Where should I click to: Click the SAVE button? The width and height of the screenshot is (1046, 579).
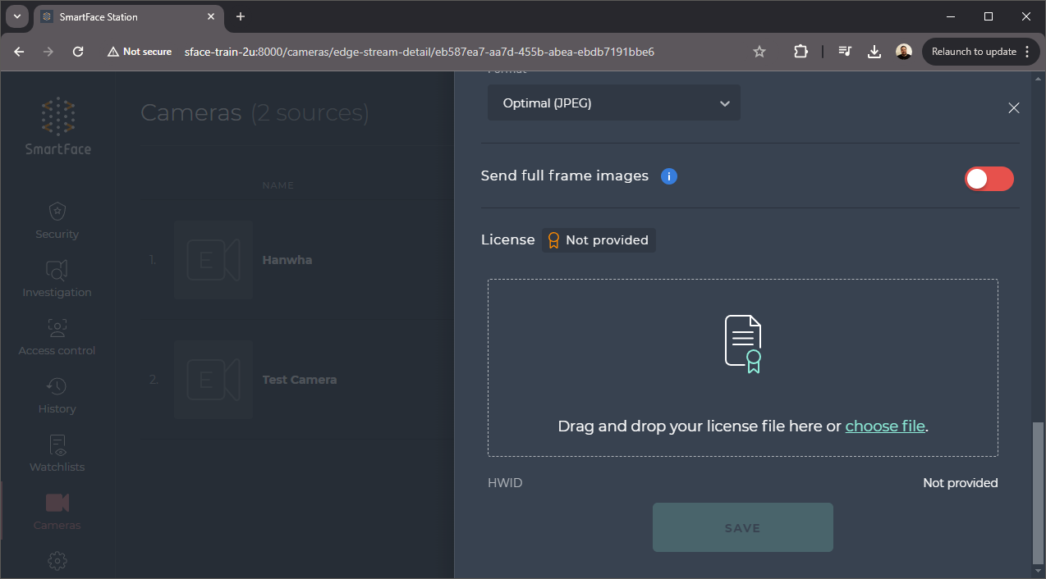[743, 527]
